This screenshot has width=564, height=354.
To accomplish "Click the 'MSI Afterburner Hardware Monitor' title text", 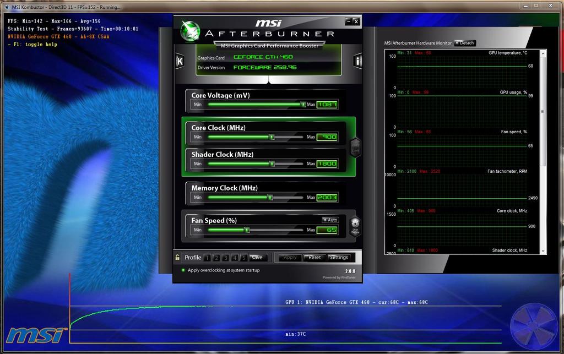I will point(417,43).
